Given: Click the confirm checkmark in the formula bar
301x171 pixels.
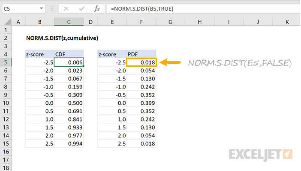Looking at the screenshot, I should (x=82, y=9).
